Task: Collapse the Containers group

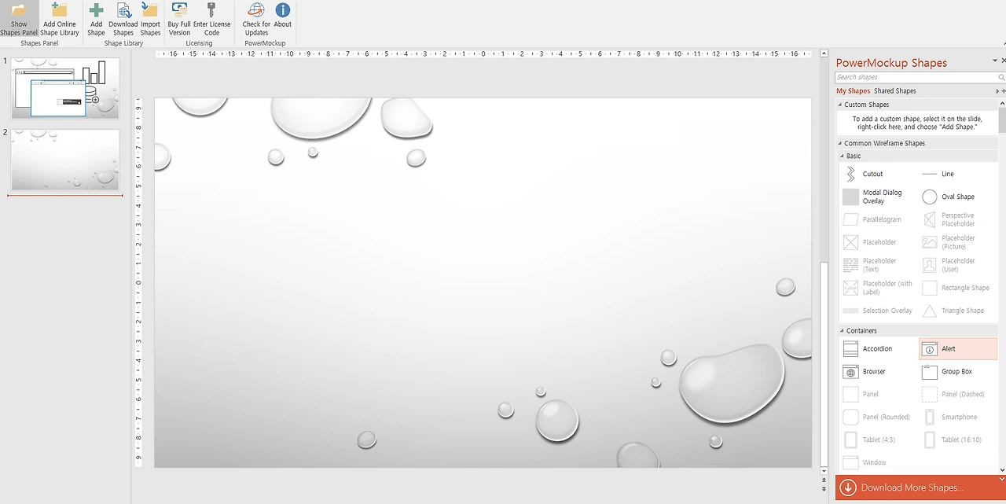Action: pyautogui.click(x=843, y=330)
